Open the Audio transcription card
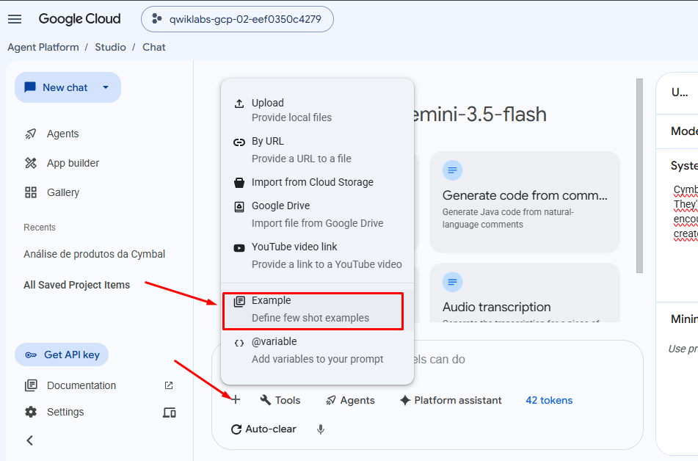Viewport: 698px width, 461px height. [525, 293]
